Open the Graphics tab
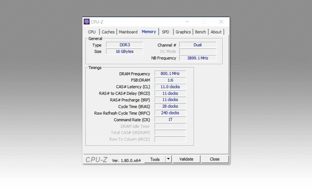The image size is (312, 187). click(x=183, y=32)
